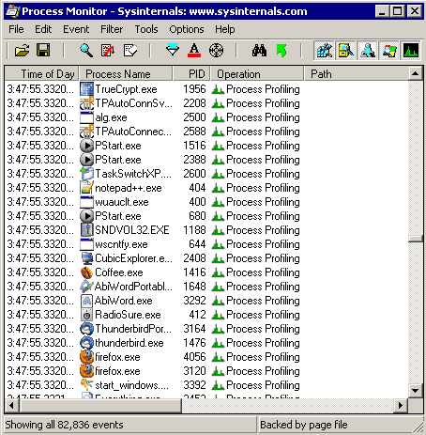Click the Showing all 82,836 events status text

64,425
